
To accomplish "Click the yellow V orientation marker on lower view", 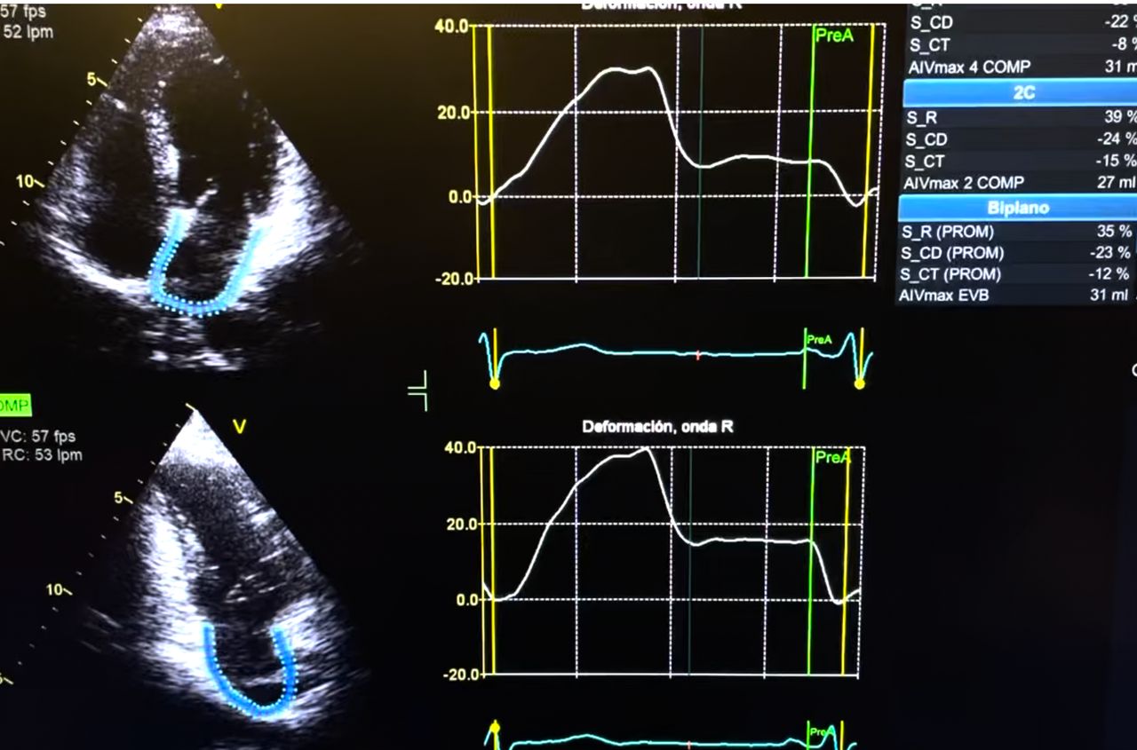I will [x=238, y=427].
